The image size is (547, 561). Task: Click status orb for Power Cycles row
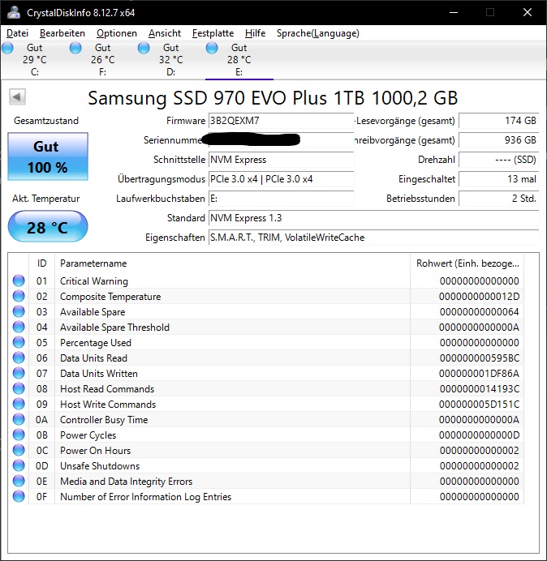click(19, 435)
